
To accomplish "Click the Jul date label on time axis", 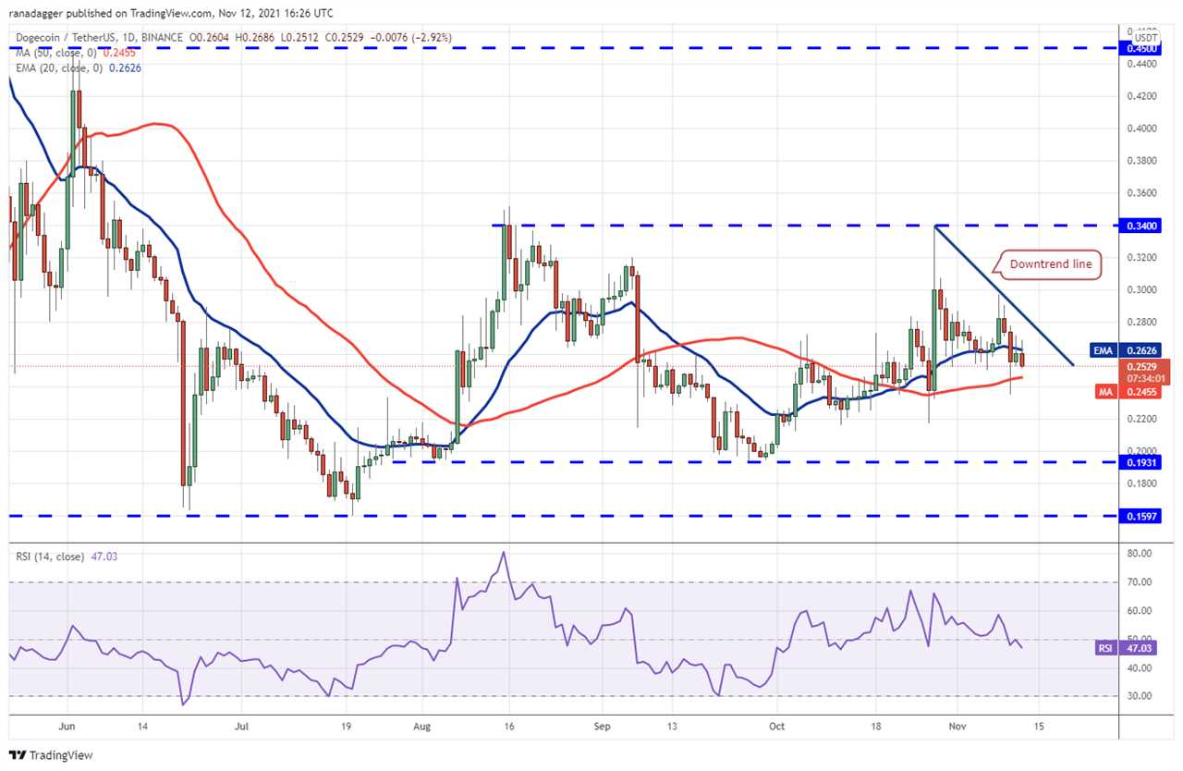I will point(240,728).
